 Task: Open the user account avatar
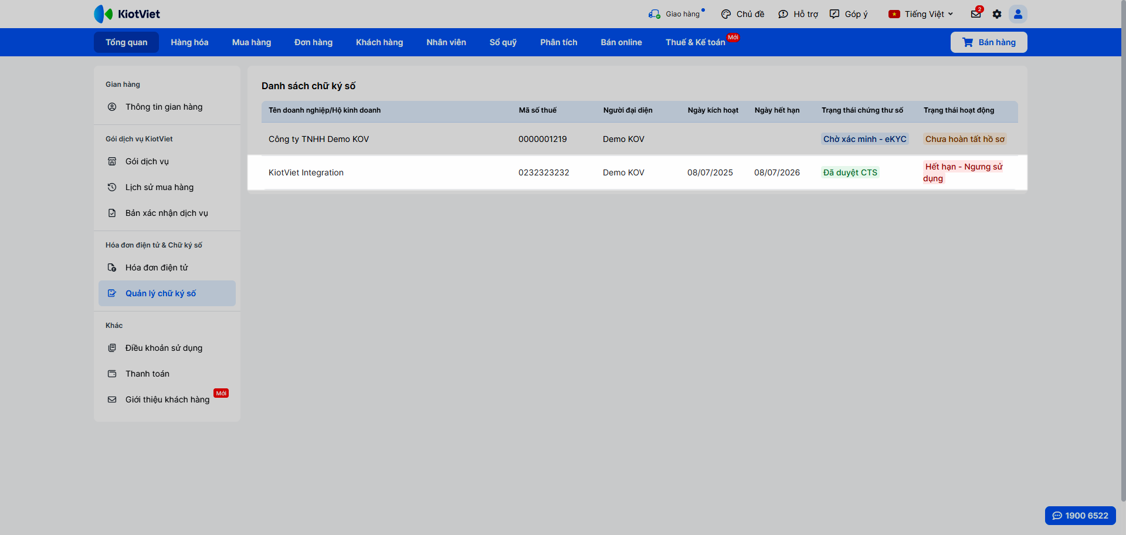[x=1018, y=14]
